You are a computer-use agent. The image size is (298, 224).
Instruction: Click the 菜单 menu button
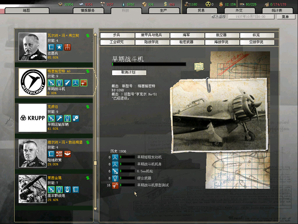click(286, 17)
